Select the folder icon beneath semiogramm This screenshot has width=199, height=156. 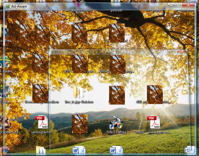[41, 150]
